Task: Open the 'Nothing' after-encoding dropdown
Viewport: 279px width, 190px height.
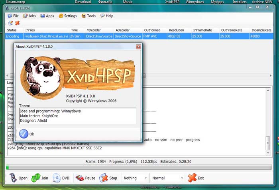Action: coord(146,178)
